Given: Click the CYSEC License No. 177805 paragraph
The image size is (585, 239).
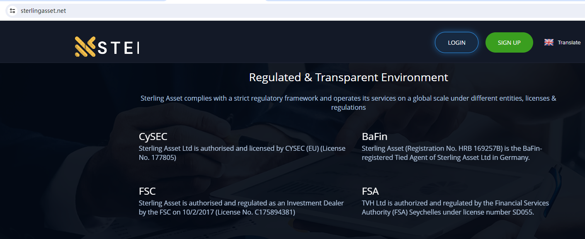Looking at the screenshot, I should [242, 153].
